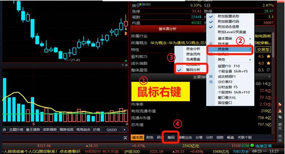Select the 活跃强势 indicator tab

pyautogui.click(x=50, y=130)
